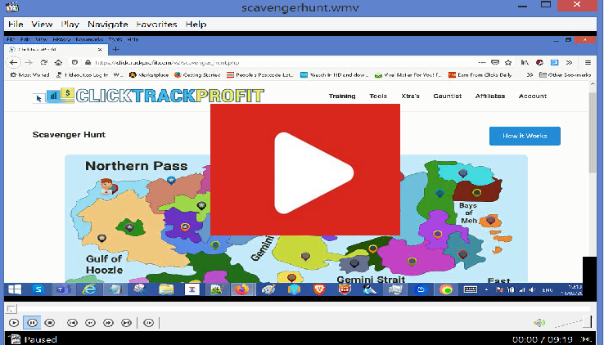Screen dimensions: 604x345
Task: Click the Getting Started bookmark
Action: pos(197,74)
